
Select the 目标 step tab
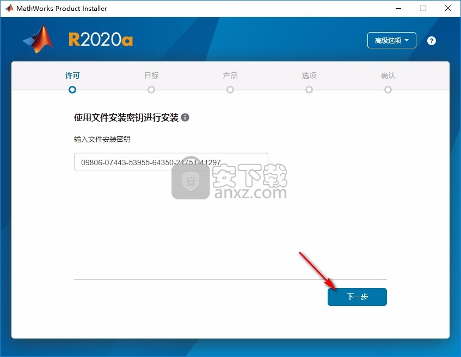(151, 76)
